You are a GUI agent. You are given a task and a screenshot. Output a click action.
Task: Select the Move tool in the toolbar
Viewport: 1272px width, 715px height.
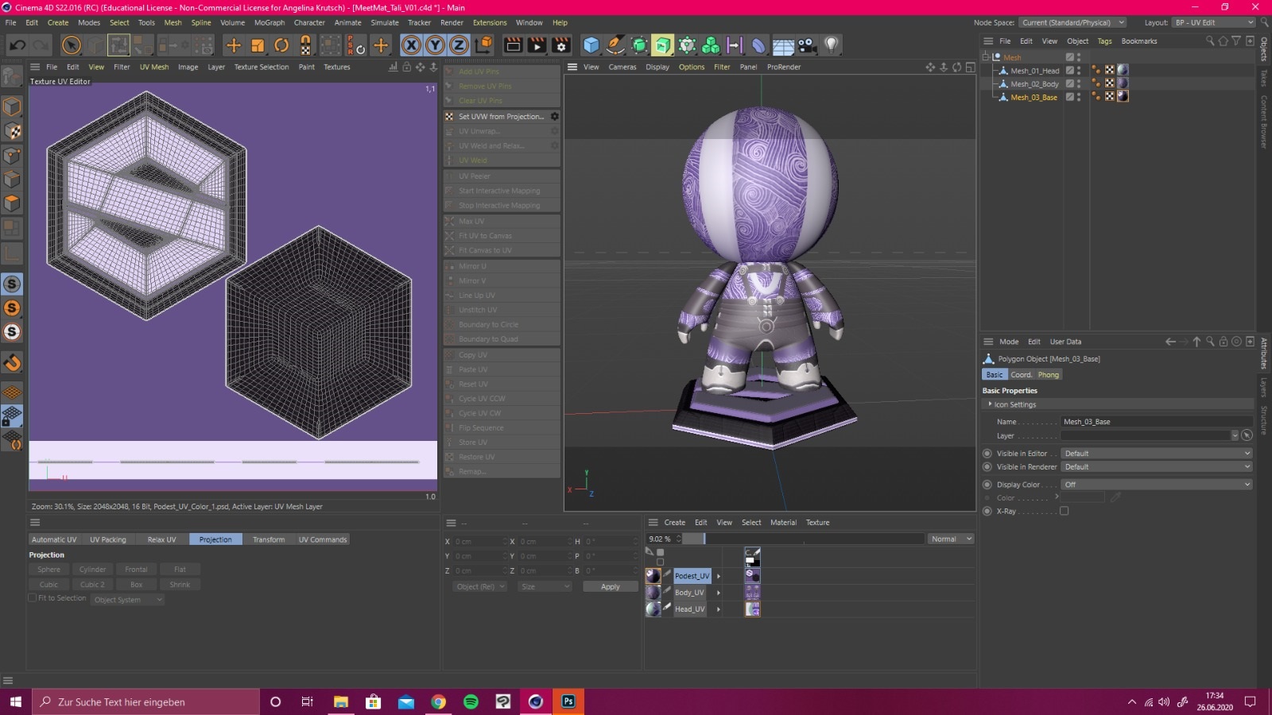tap(233, 45)
